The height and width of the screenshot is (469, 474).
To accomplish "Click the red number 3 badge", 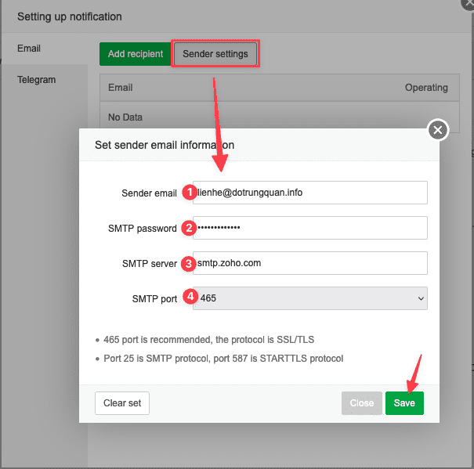I will 188,263.
